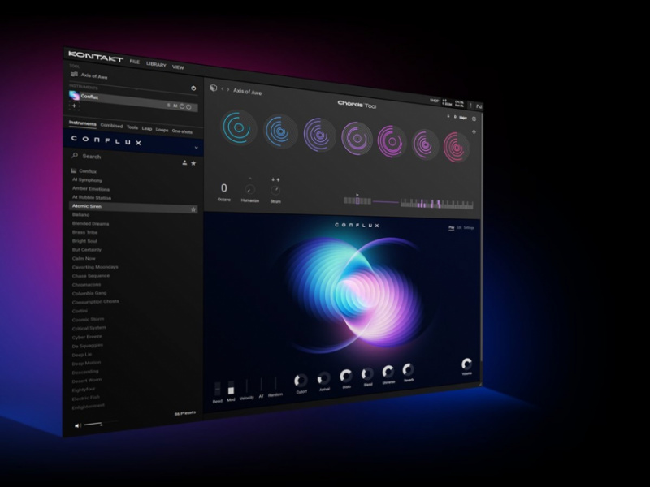Solo the Conflux instrument with the S button
The image size is (650, 487).
pyautogui.click(x=169, y=105)
